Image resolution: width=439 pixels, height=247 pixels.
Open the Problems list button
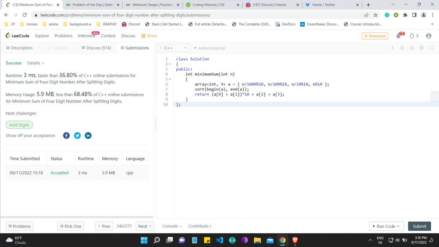tap(19, 226)
